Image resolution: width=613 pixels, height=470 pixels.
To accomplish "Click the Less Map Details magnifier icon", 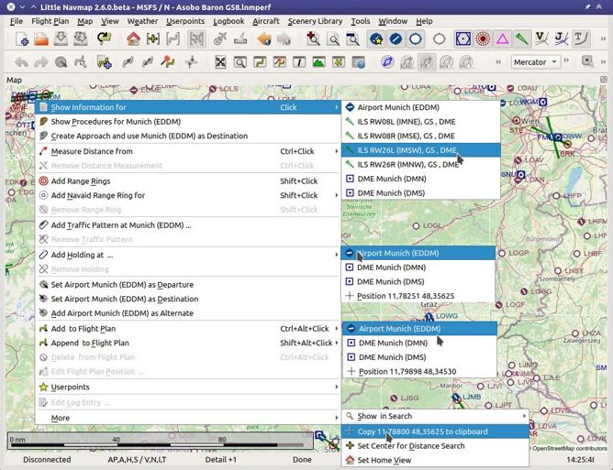I will pos(352,39).
